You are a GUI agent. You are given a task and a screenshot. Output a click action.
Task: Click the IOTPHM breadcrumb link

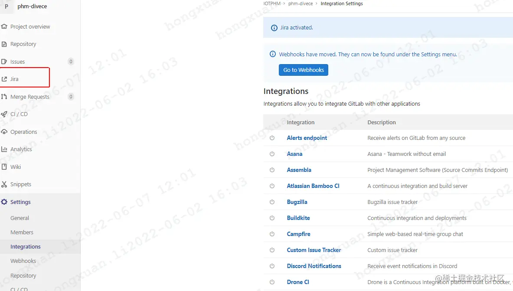point(272,3)
